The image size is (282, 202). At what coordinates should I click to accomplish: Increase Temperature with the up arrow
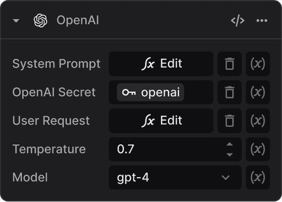tap(230, 144)
